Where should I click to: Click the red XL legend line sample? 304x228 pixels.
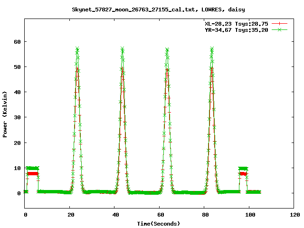pyautogui.click(x=279, y=24)
